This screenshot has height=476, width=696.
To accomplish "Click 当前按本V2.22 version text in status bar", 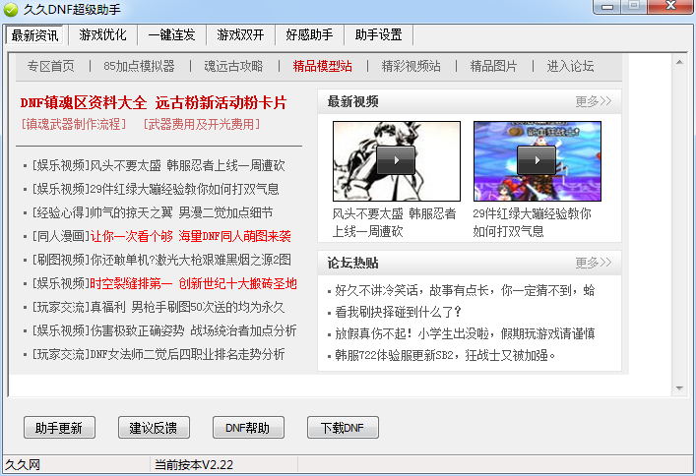I will point(194,465).
